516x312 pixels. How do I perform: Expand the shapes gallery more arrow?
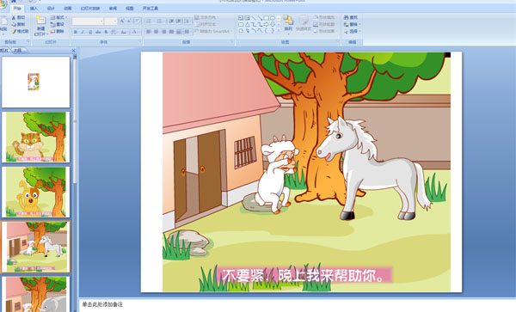click(x=279, y=31)
